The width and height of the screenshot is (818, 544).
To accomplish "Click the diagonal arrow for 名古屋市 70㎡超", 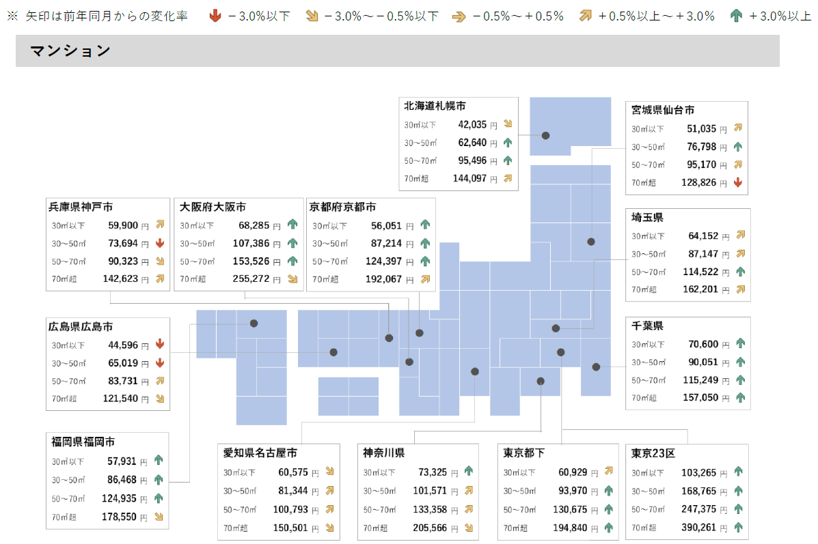I will [329, 527].
